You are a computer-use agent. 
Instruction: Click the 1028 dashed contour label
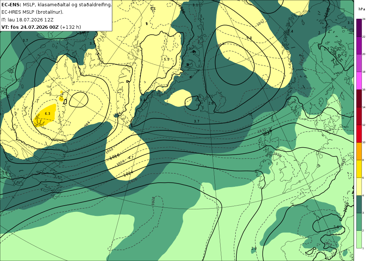(154, 201)
